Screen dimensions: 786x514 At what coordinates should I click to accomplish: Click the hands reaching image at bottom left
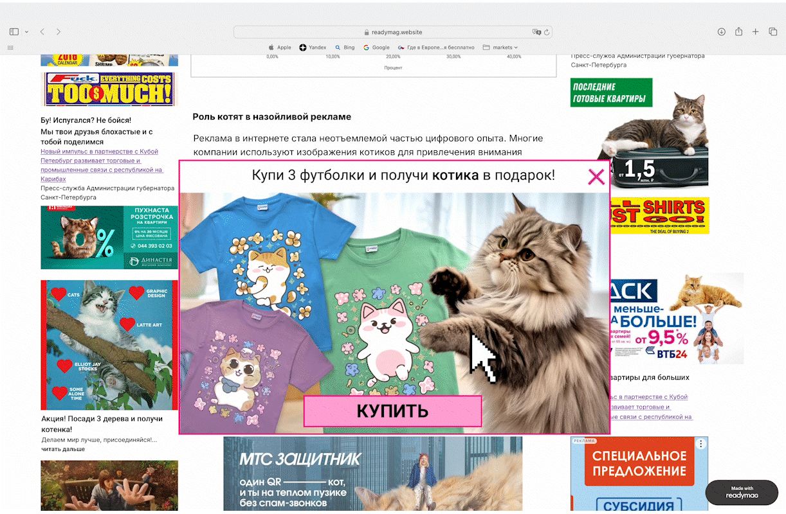coord(109,486)
